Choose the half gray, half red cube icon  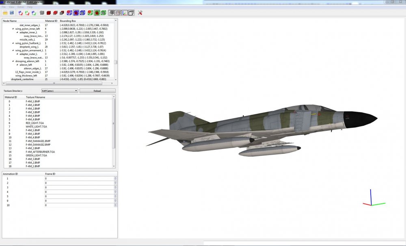coord(62,13)
